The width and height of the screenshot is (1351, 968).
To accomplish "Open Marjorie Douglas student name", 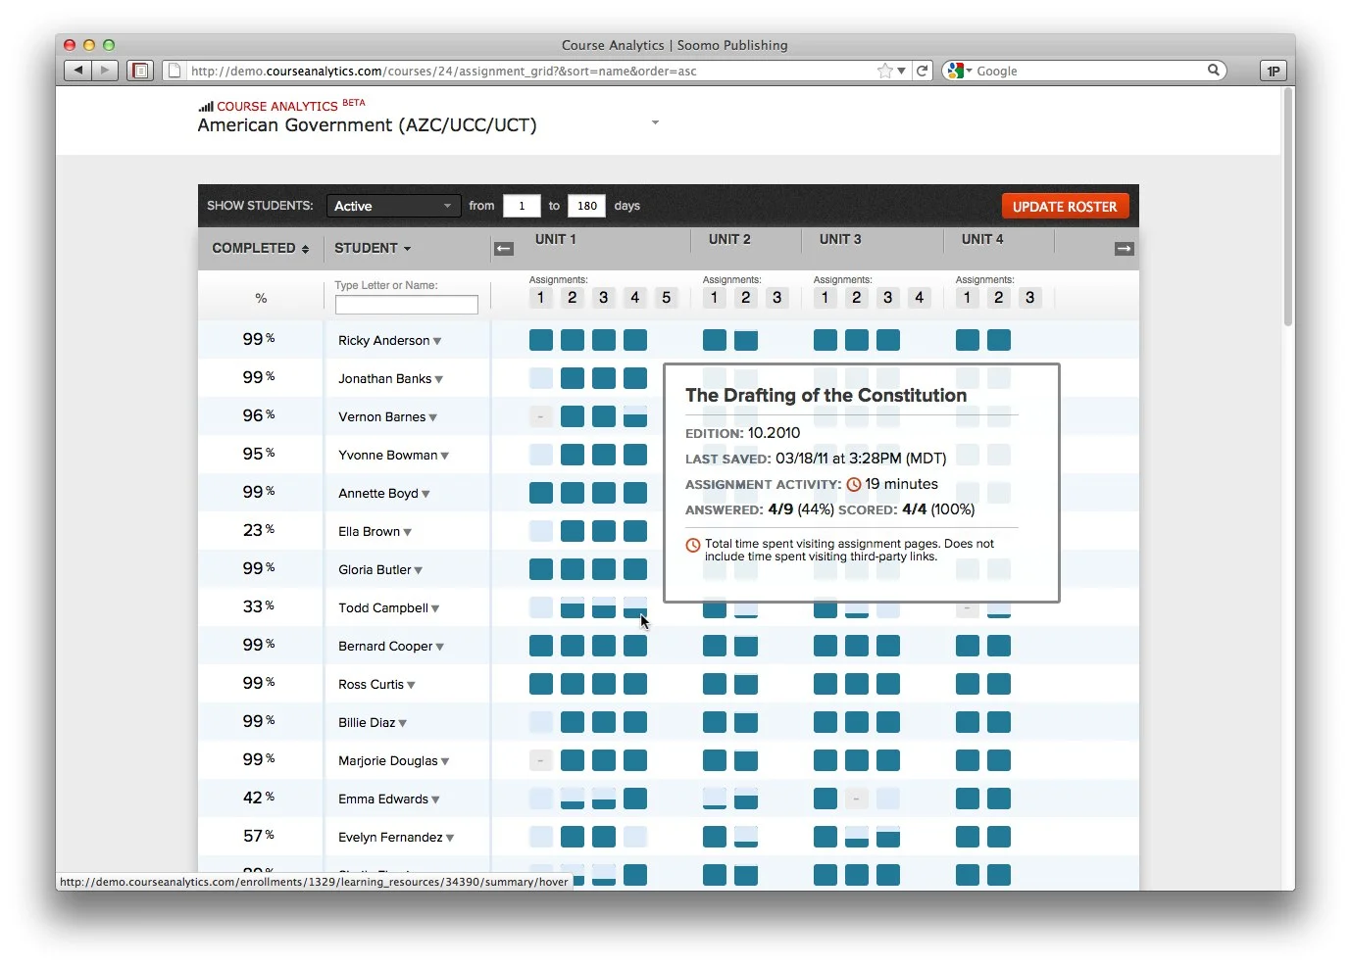I will (x=388, y=760).
